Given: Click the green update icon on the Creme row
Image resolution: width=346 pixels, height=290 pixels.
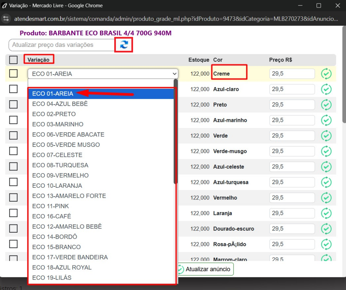Looking at the screenshot, I should tap(326, 74).
